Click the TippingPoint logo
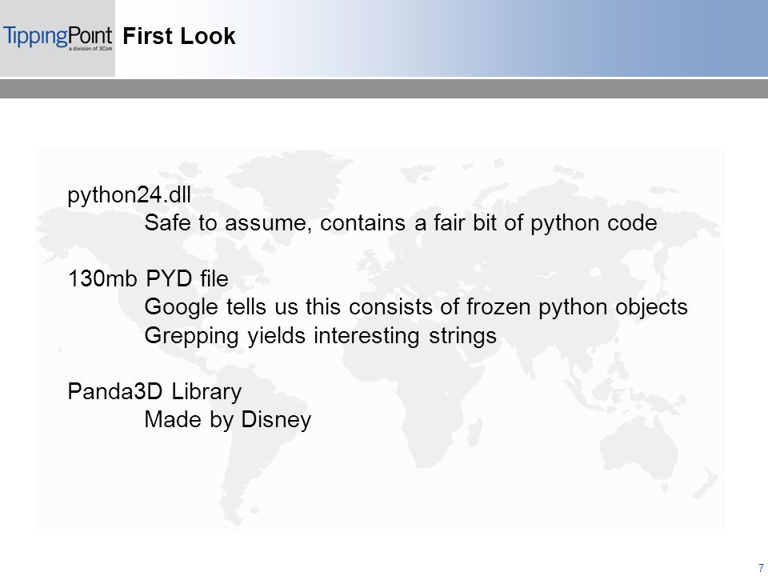 tap(58, 38)
